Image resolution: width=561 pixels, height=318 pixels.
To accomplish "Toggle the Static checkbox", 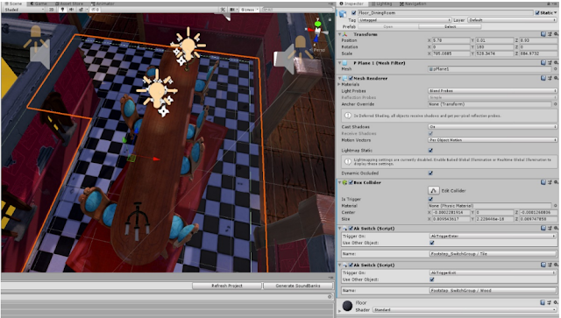I will tap(537, 13).
